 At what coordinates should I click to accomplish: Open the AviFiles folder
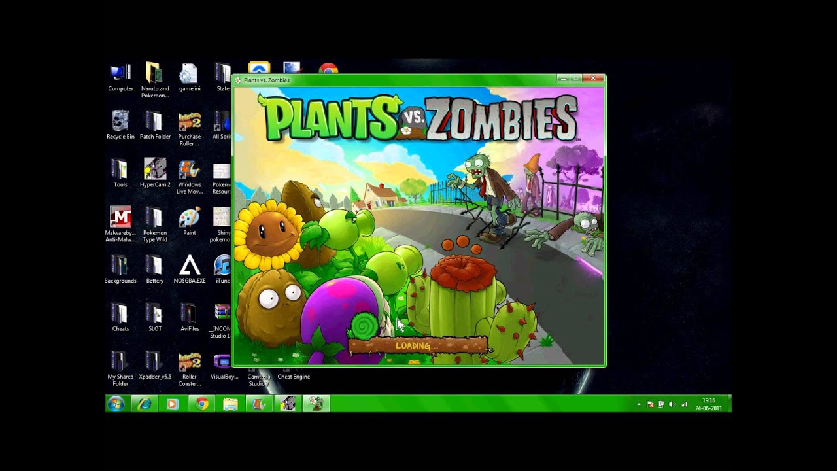(190, 317)
